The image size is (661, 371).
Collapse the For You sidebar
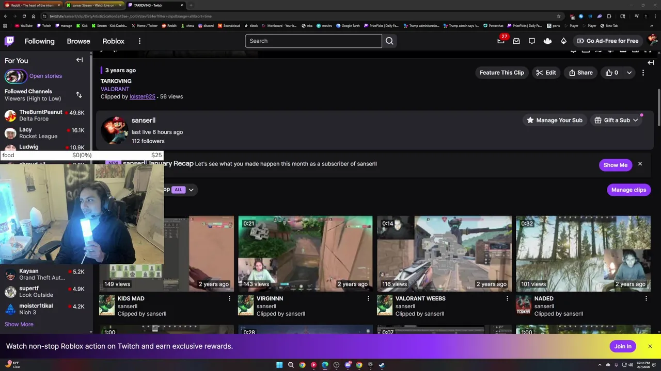(x=80, y=60)
